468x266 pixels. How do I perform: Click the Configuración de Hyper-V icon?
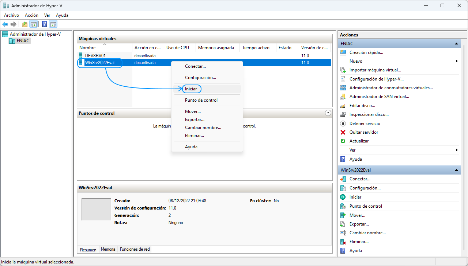pyautogui.click(x=343, y=79)
